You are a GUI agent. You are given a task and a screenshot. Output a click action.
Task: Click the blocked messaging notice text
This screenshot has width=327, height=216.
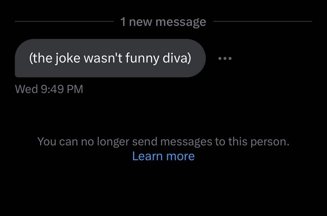click(163, 142)
